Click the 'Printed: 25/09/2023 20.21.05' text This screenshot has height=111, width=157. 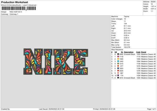[x=104, y=109]
